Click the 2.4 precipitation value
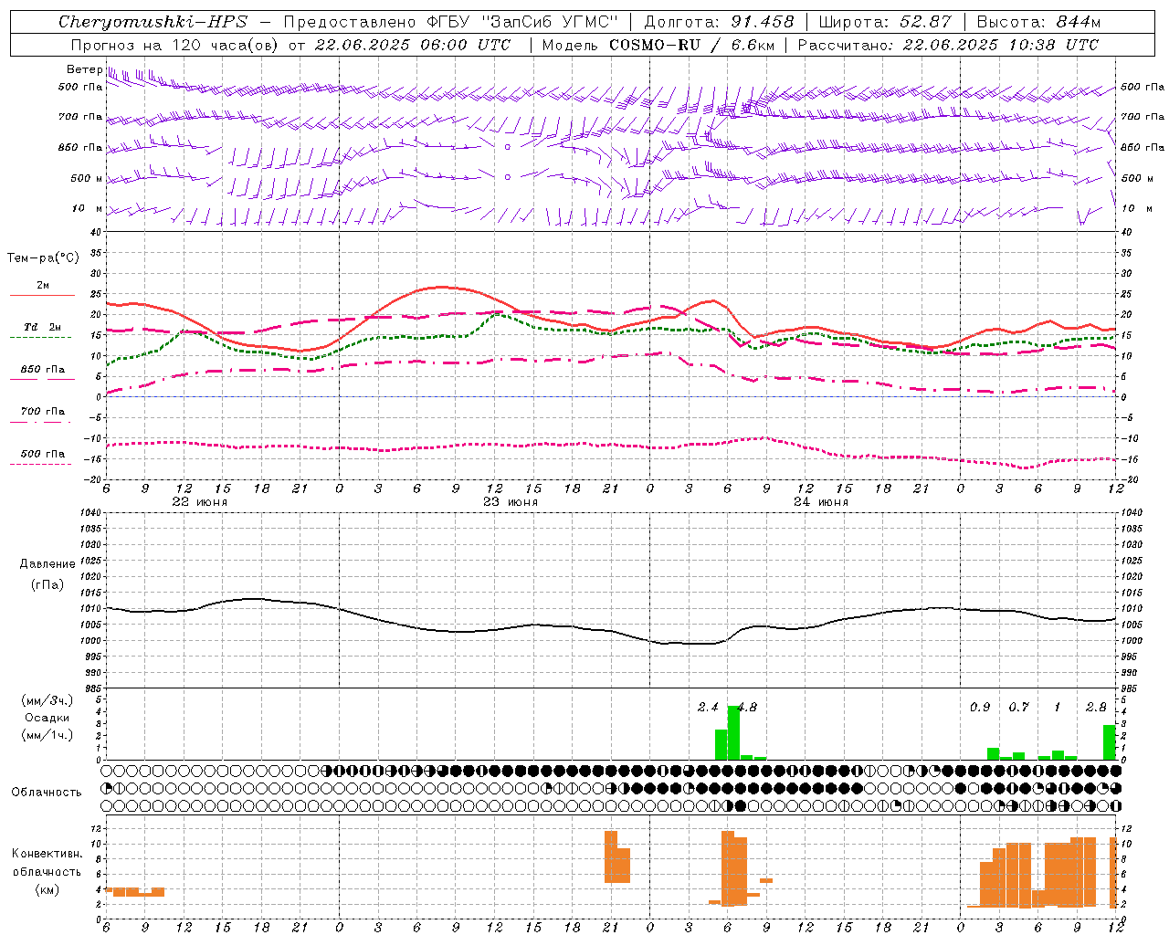Image resolution: width=1169 pixels, height=935 pixels. click(708, 707)
